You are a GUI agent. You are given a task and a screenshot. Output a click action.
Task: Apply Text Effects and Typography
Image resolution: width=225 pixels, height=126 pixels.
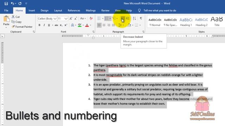(72, 25)
